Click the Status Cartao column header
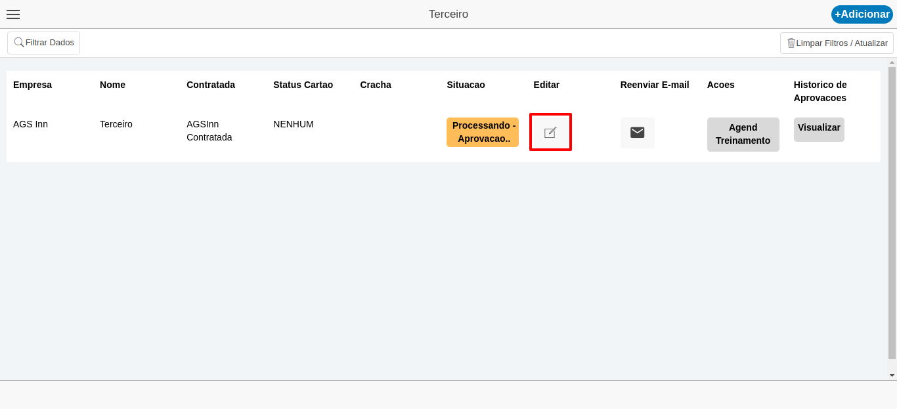The width and height of the screenshot is (897, 409). (x=303, y=85)
